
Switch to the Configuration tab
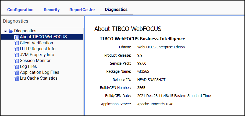[20, 10]
